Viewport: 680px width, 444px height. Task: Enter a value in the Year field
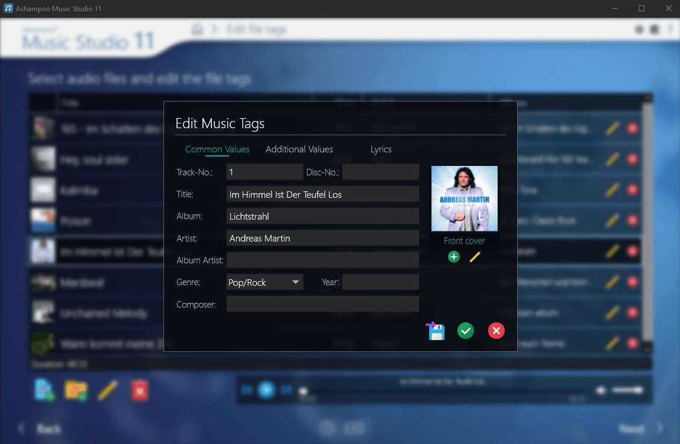pyautogui.click(x=380, y=282)
